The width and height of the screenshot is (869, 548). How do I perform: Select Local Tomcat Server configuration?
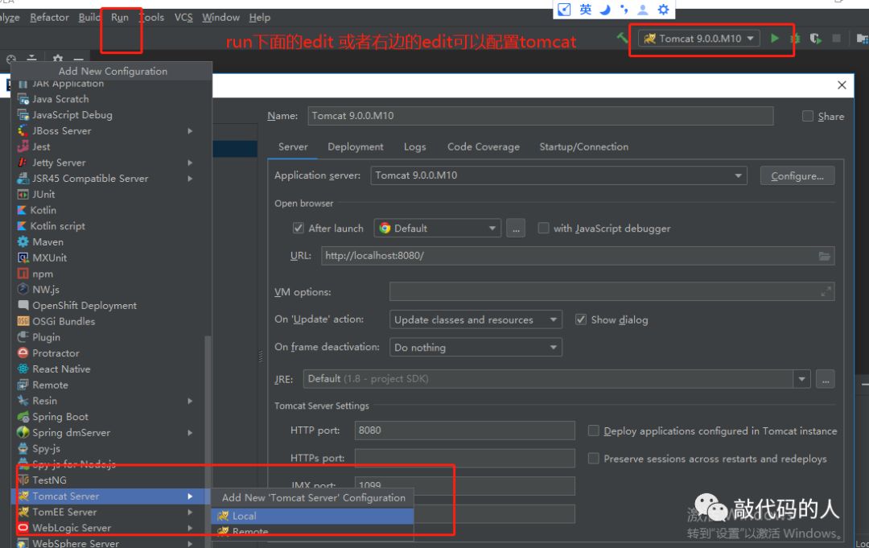pos(312,516)
